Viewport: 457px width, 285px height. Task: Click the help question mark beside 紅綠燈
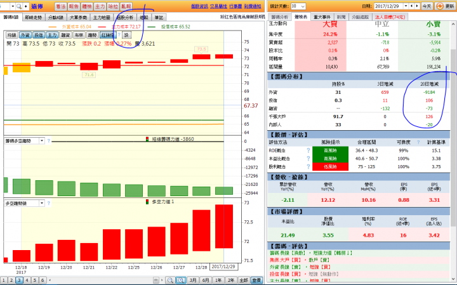point(119,35)
